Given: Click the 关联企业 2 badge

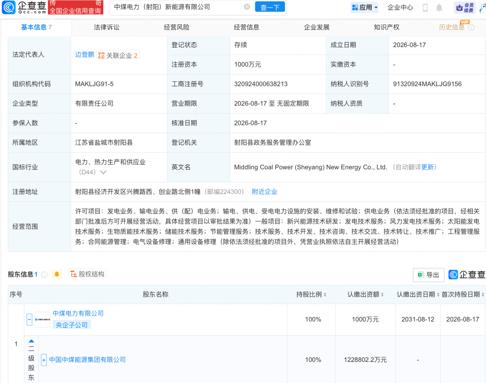Looking at the screenshot, I should point(118,55).
